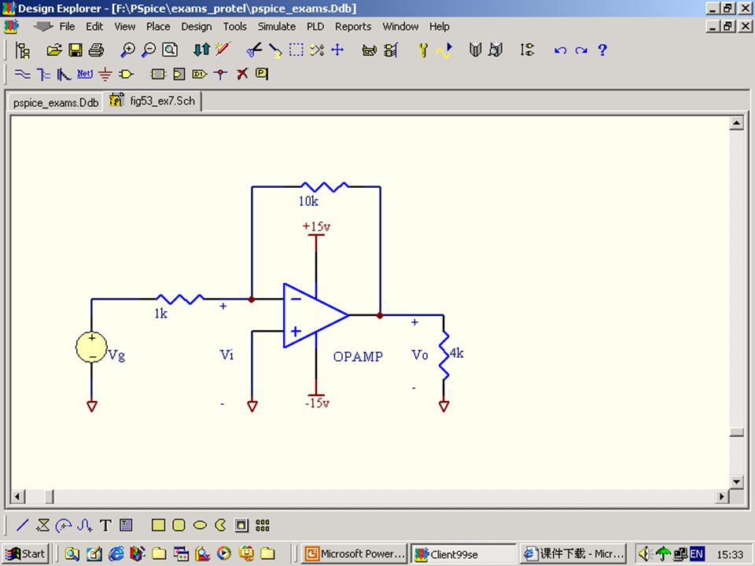Undo the last action with the undo arrow
This screenshot has width=755, height=566.
coord(559,50)
